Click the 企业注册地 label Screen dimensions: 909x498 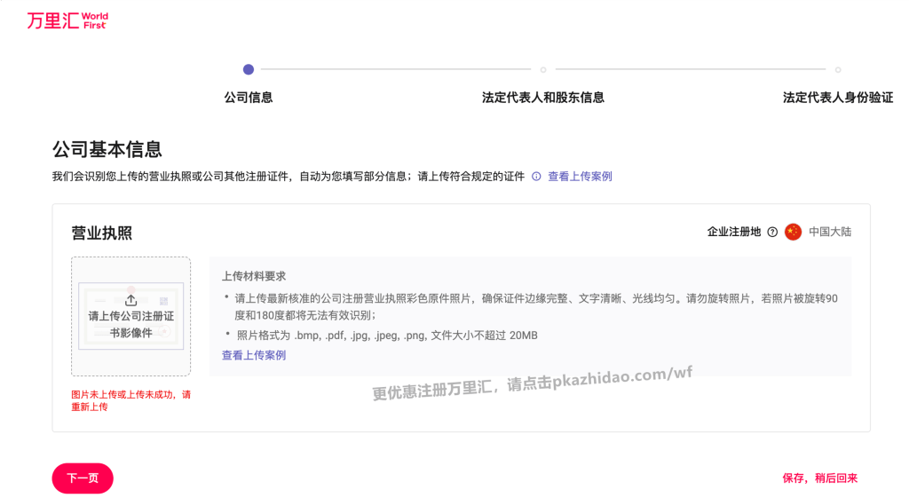click(x=734, y=232)
